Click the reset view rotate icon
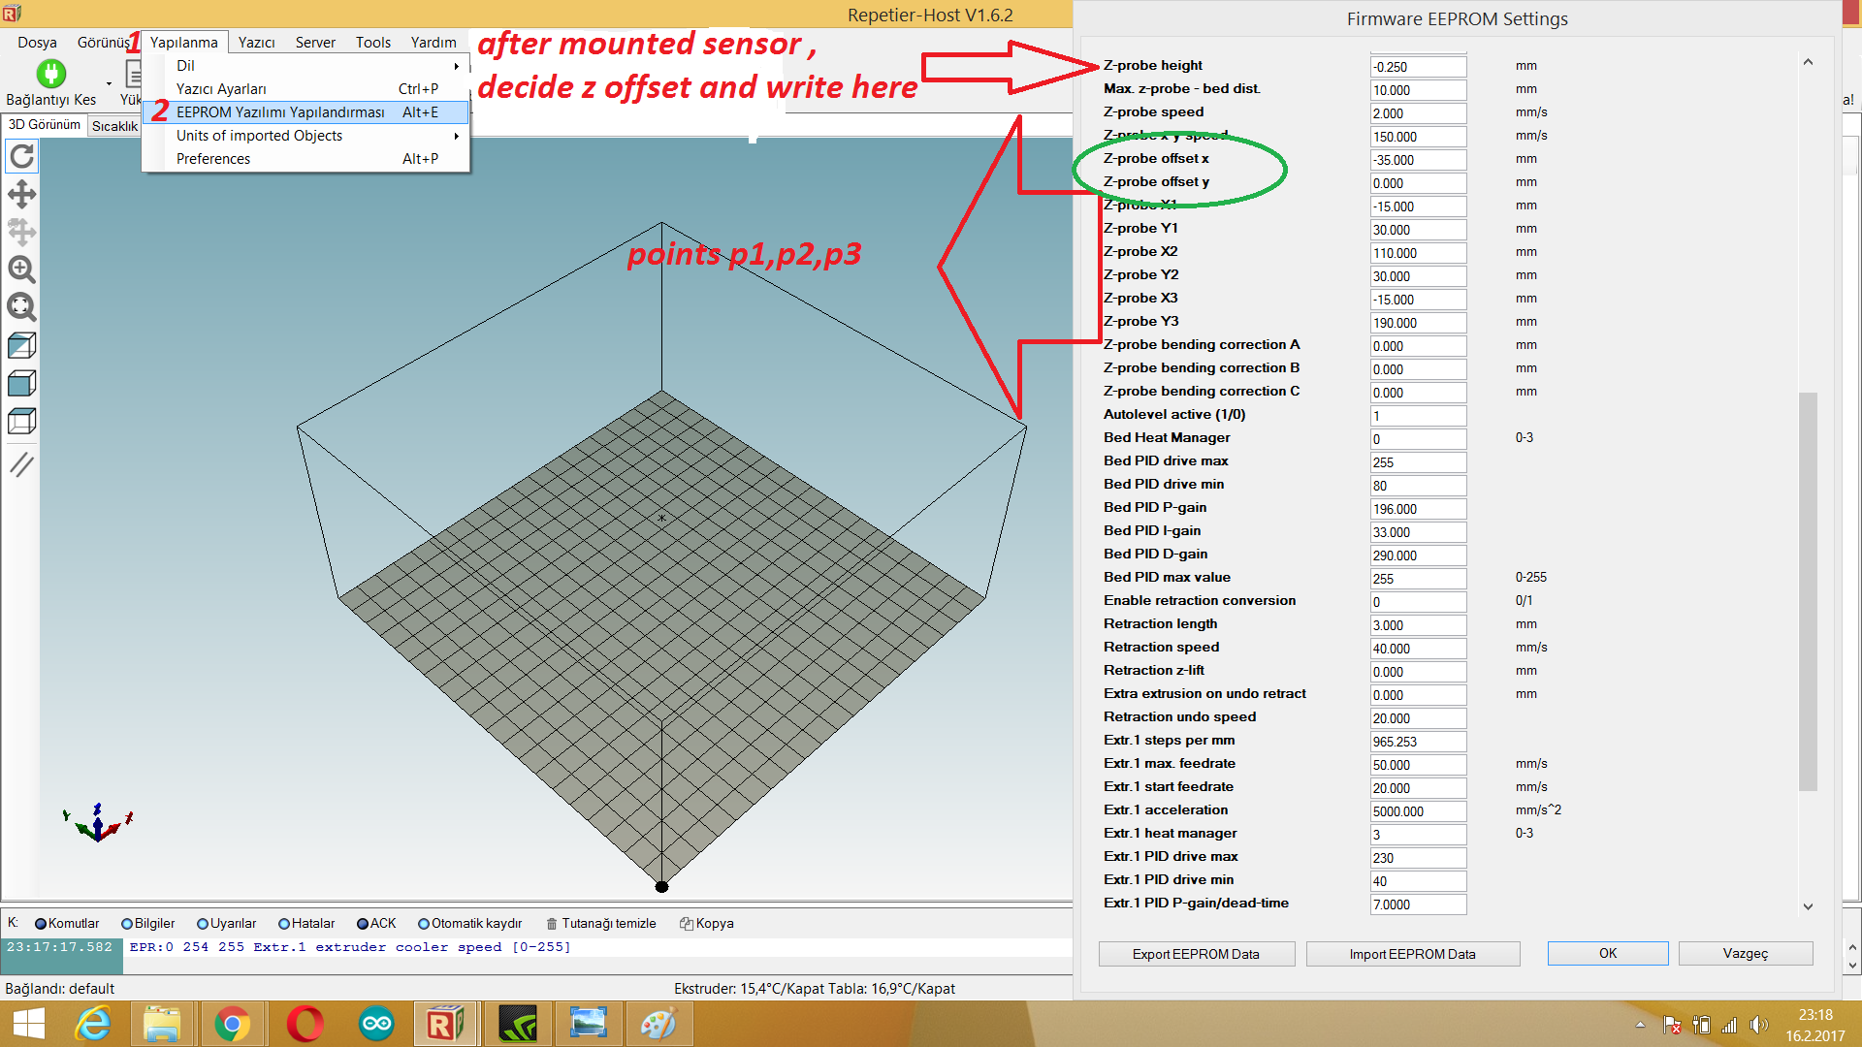This screenshot has height=1047, width=1862. tap(21, 156)
